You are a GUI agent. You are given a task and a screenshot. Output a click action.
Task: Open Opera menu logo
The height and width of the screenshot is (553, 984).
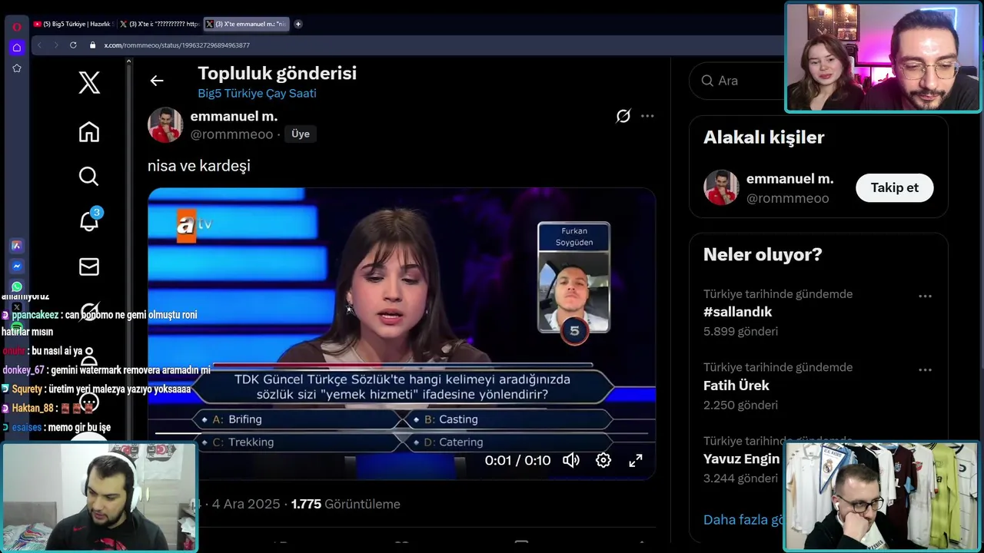[x=17, y=27]
